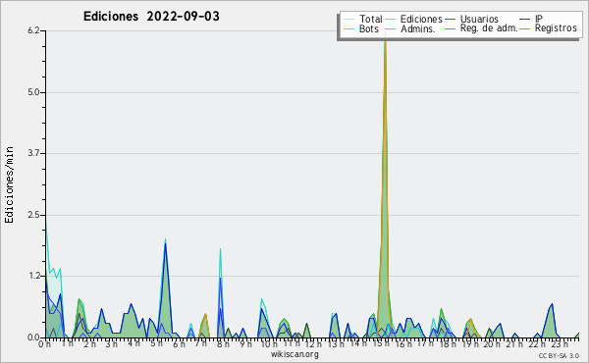The width and height of the screenshot is (589, 363).
Task: Click the '18 h' x-axis tick label
Action: pyautogui.click(x=448, y=344)
